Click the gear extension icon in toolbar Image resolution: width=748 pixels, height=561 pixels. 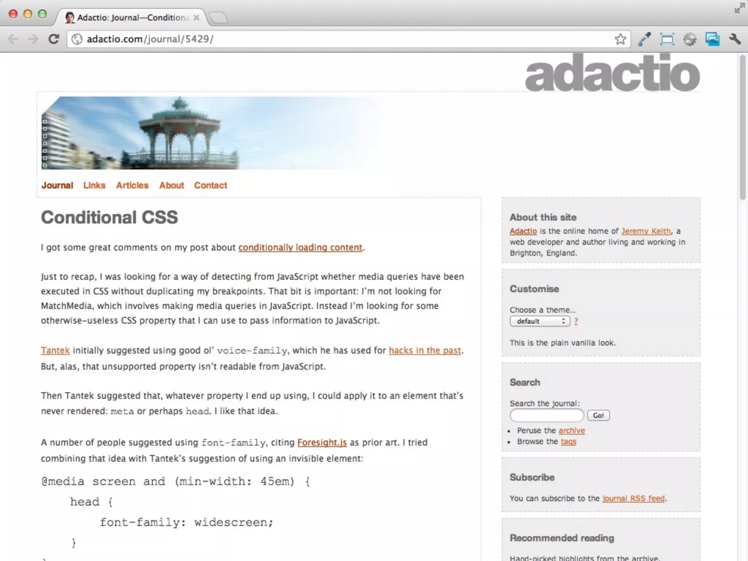(x=690, y=39)
